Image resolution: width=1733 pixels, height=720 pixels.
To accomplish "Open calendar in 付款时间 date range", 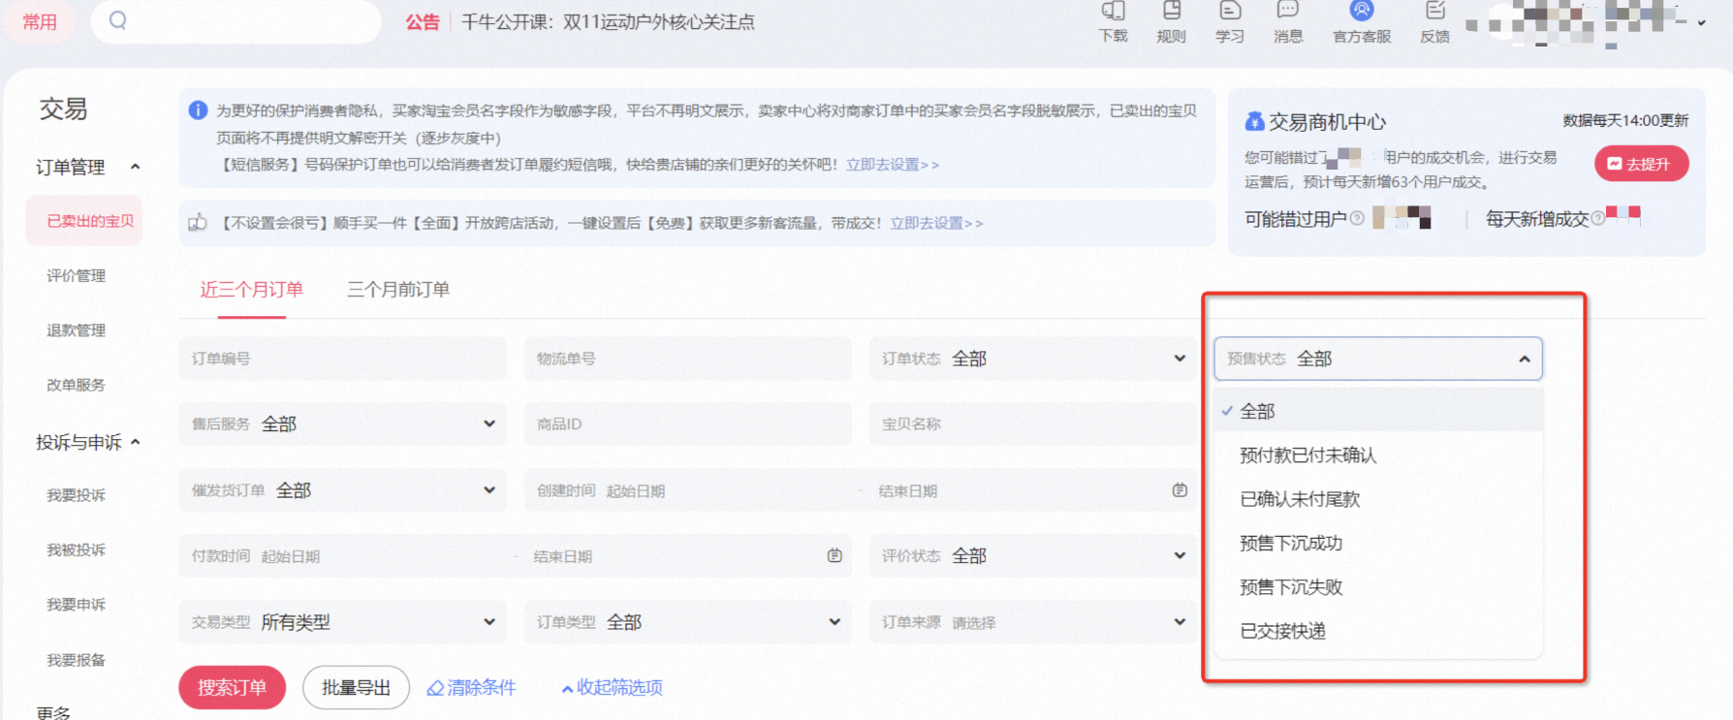I will pyautogui.click(x=835, y=555).
